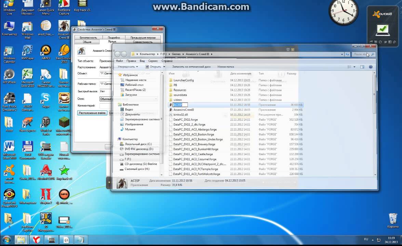Viewport: 402px width, 246px height.
Task: Launch Microsoft Word 2010 shortcut
Action: click(x=9, y=150)
